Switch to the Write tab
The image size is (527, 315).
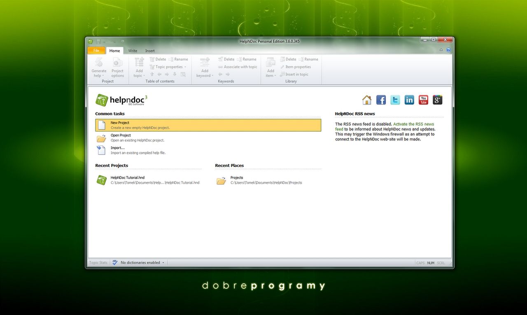[x=133, y=51]
